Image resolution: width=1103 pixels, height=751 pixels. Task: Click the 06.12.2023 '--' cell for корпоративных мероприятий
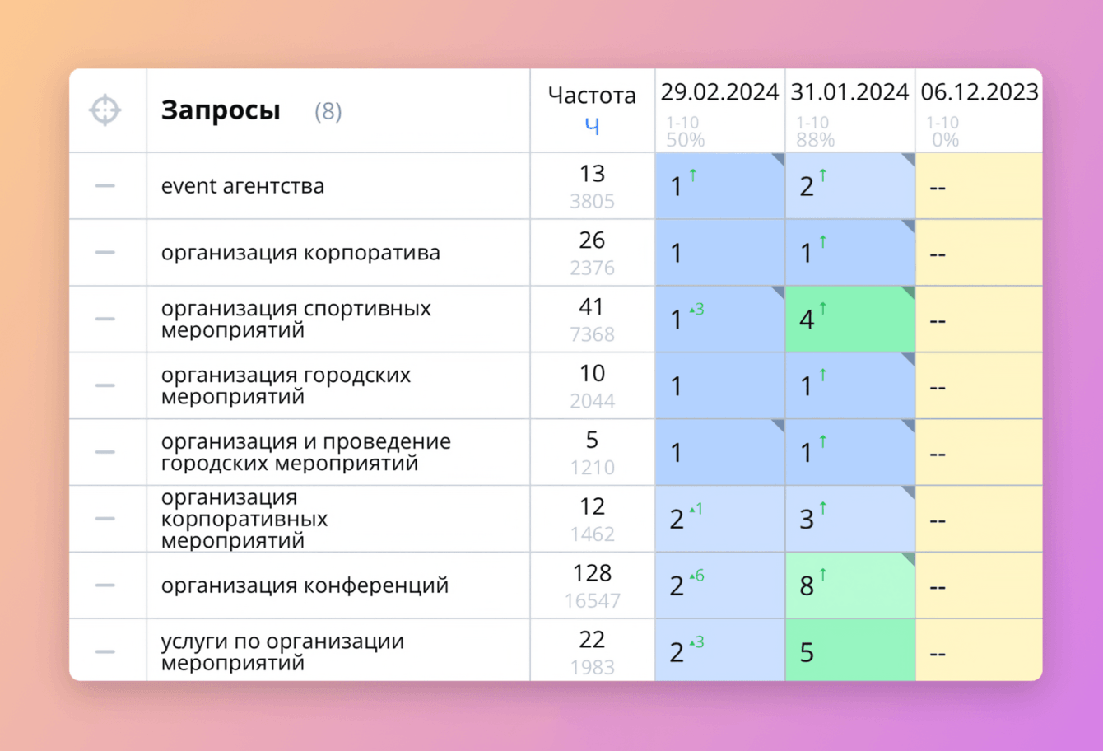click(x=980, y=519)
